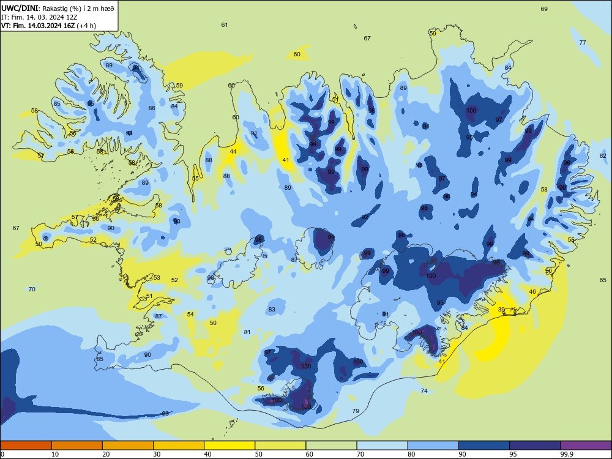Click the '77' humidity value
The height and width of the screenshot is (459, 612).
tap(583, 43)
